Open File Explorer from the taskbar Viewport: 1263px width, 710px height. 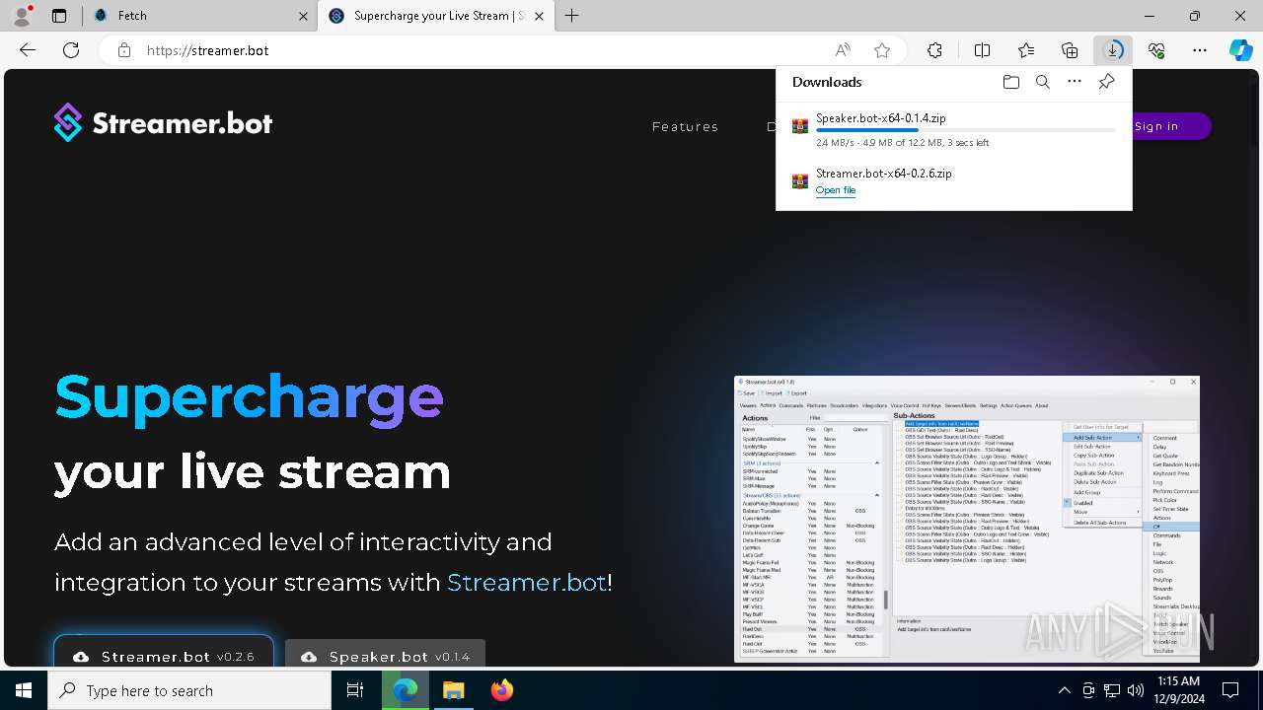pyautogui.click(x=453, y=690)
